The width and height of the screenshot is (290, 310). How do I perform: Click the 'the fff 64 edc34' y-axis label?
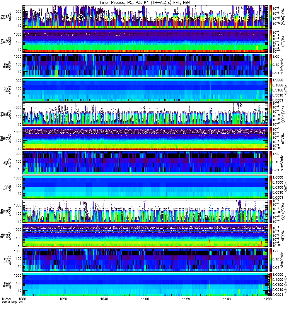tap(6, 212)
